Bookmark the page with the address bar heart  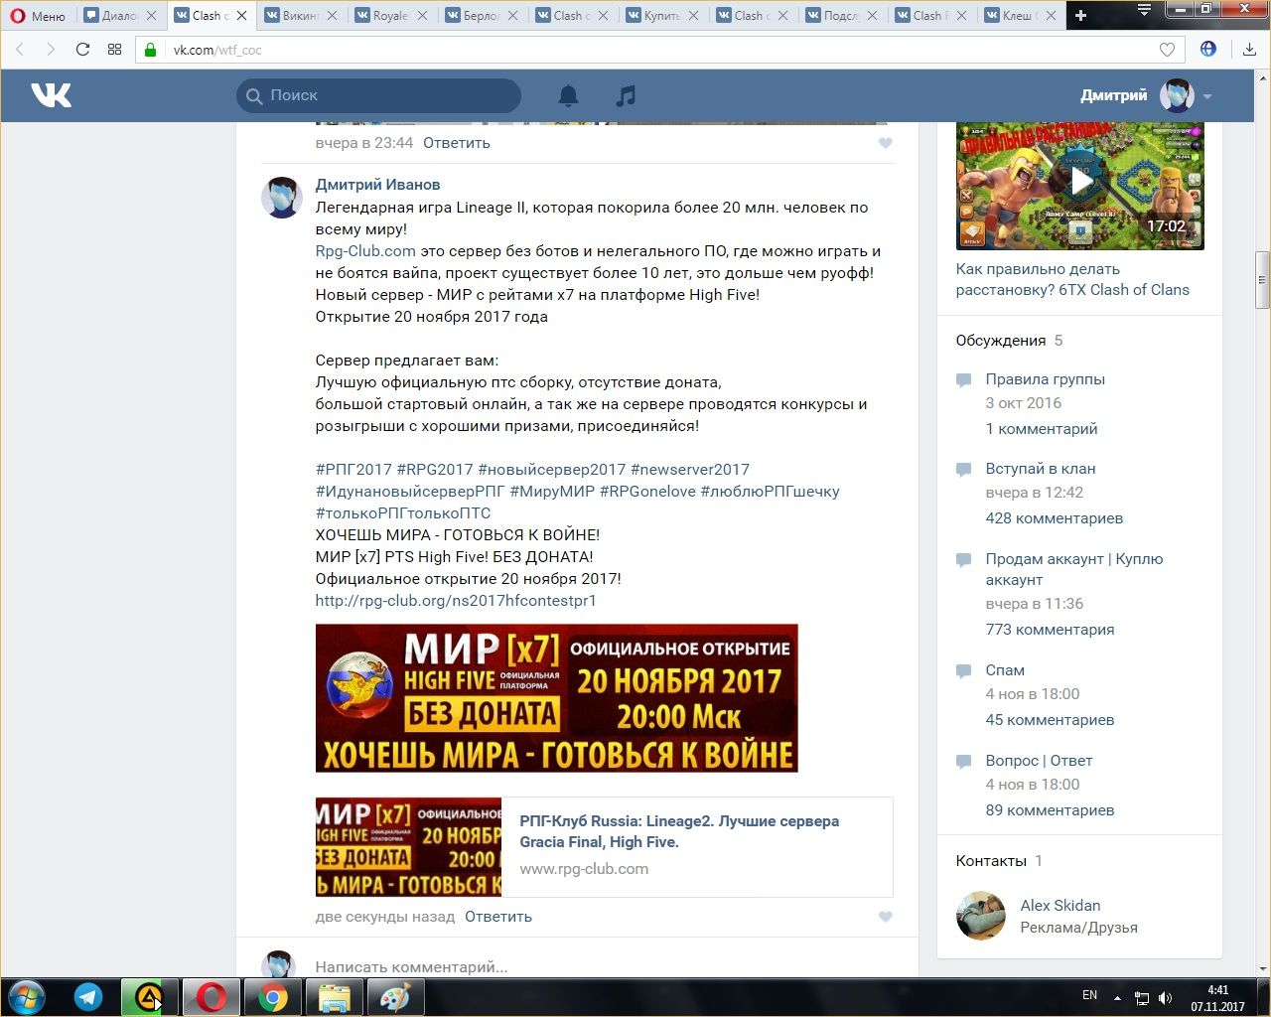[x=1167, y=50]
